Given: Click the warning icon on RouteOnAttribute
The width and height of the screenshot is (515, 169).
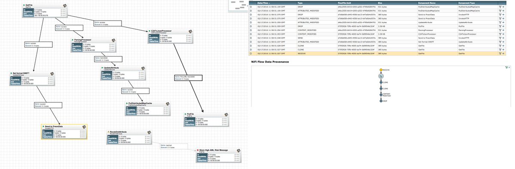Looking at the screenshot, I should [108, 132].
